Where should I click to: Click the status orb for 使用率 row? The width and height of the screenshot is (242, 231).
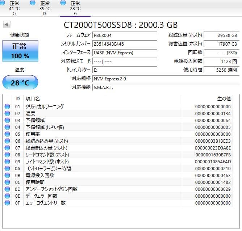[7, 134]
